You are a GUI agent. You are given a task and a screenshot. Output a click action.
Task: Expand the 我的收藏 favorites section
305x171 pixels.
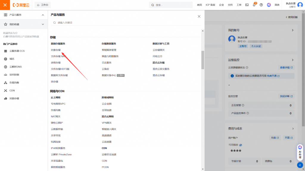pos(43,24)
